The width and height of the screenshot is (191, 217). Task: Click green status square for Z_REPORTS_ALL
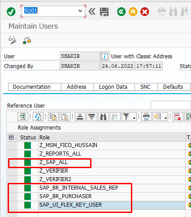pos(27,154)
